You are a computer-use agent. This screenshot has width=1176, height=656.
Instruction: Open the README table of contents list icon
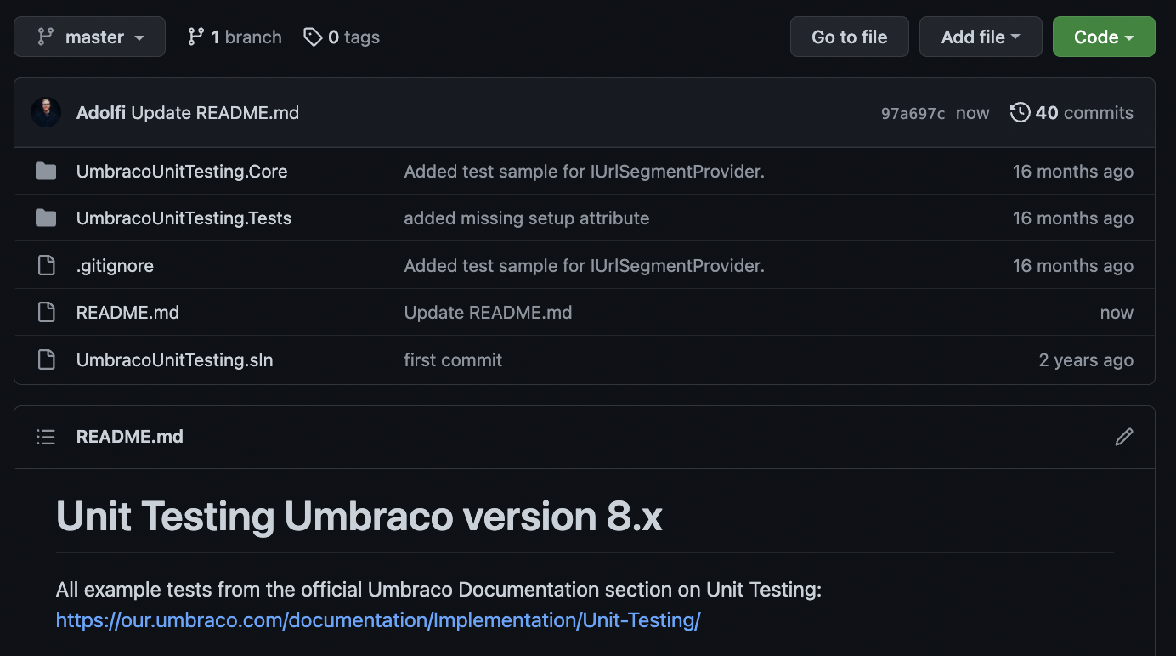point(46,437)
